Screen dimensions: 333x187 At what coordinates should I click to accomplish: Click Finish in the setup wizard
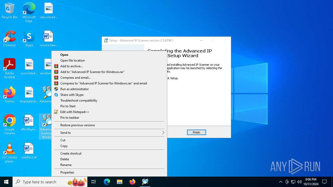click(x=196, y=132)
